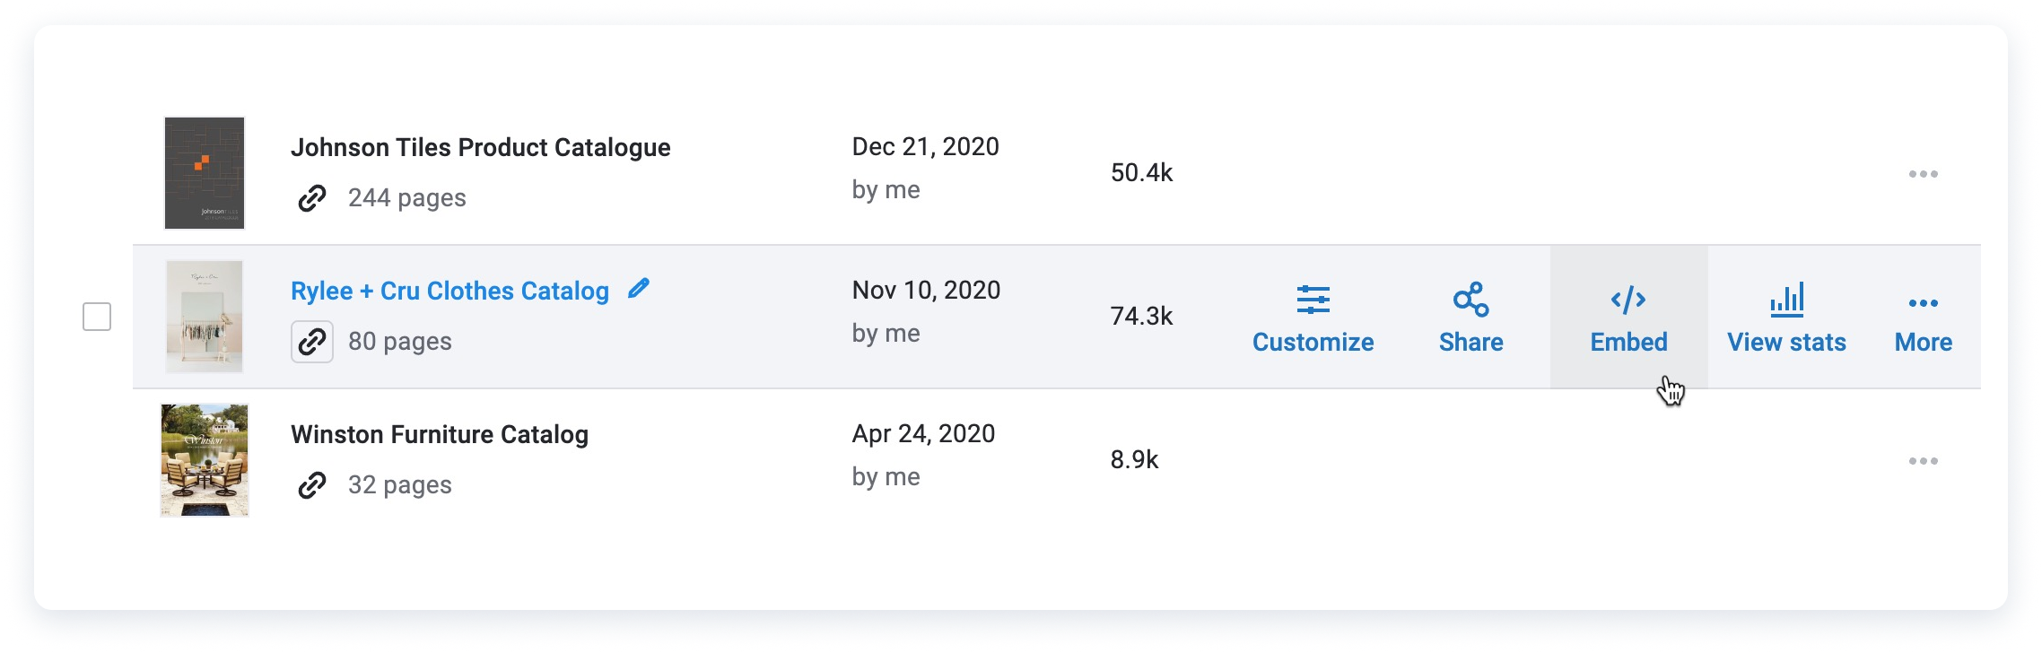Toggle the checkbox for Rylee + Cru Catalog row

coord(95,316)
